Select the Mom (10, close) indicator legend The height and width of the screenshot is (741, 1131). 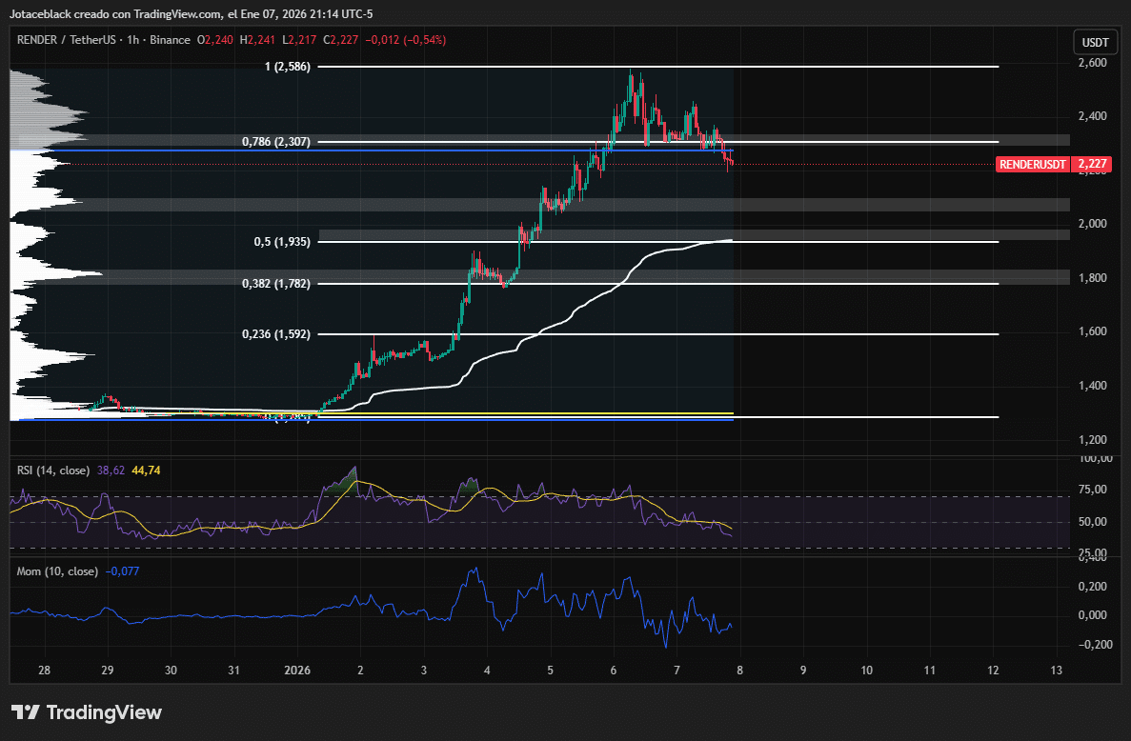coord(57,571)
